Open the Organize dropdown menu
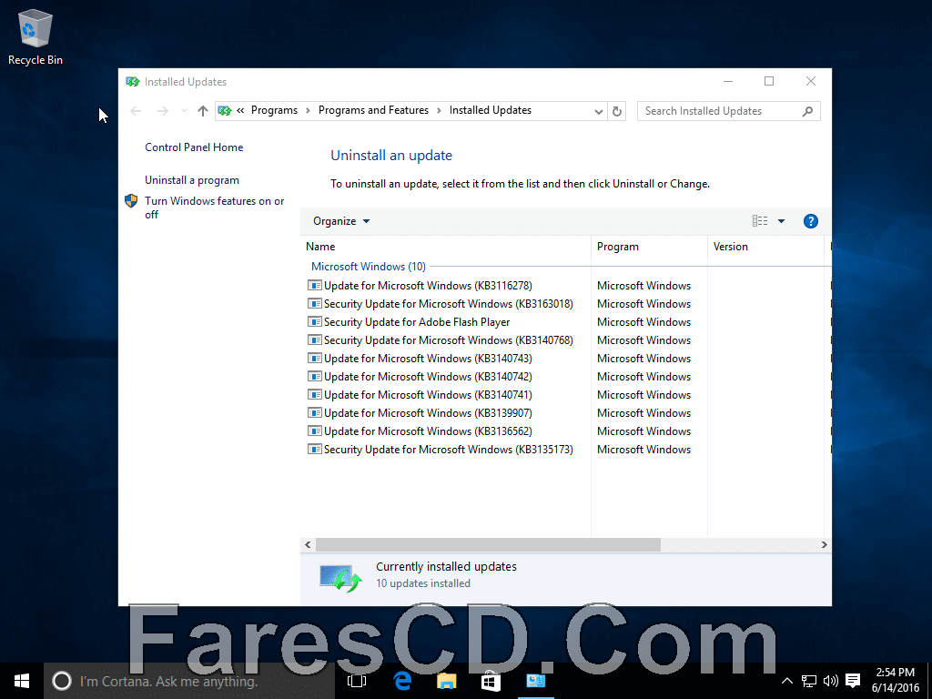Image resolution: width=932 pixels, height=699 pixels. (341, 221)
